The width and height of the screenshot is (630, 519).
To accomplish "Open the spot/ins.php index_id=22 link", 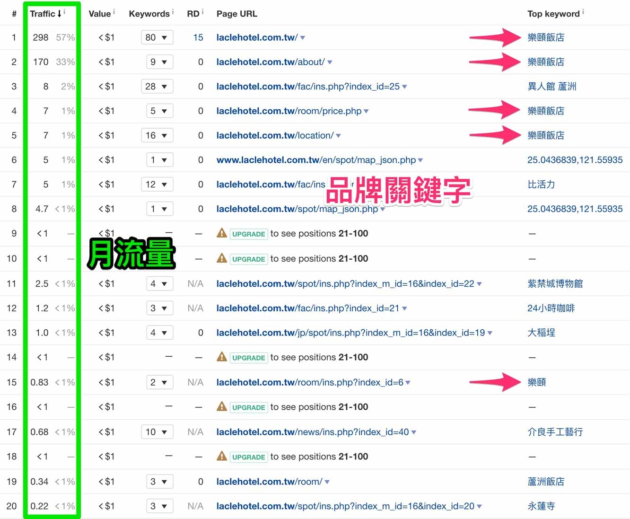I will (345, 284).
